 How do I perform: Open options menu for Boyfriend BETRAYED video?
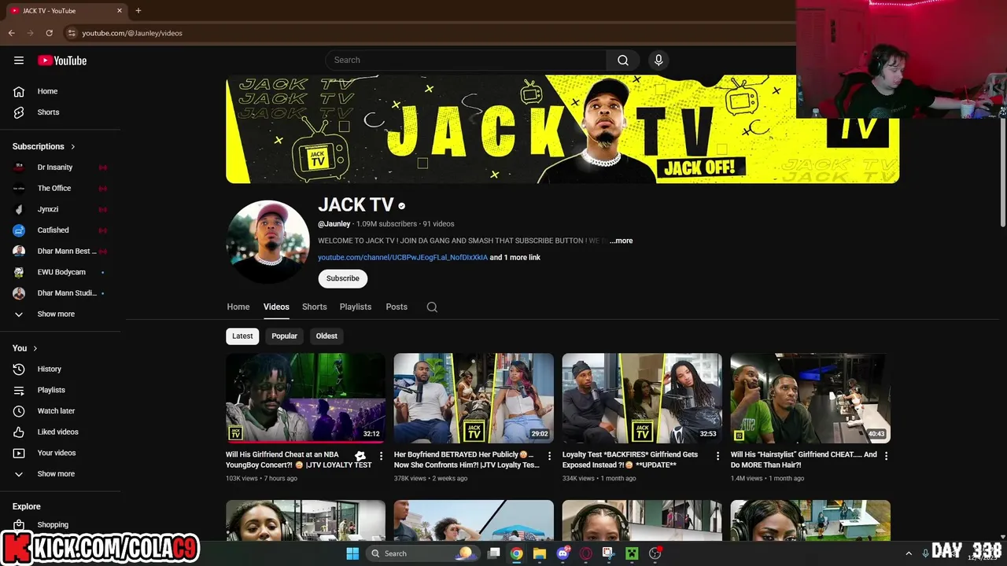click(549, 456)
